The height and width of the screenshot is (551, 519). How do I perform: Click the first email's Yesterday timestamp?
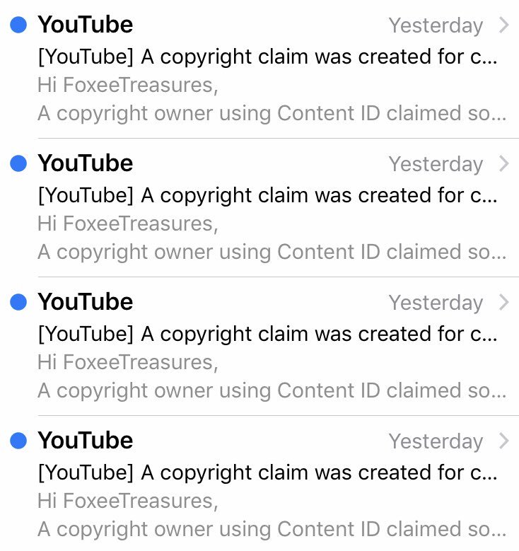pos(436,26)
